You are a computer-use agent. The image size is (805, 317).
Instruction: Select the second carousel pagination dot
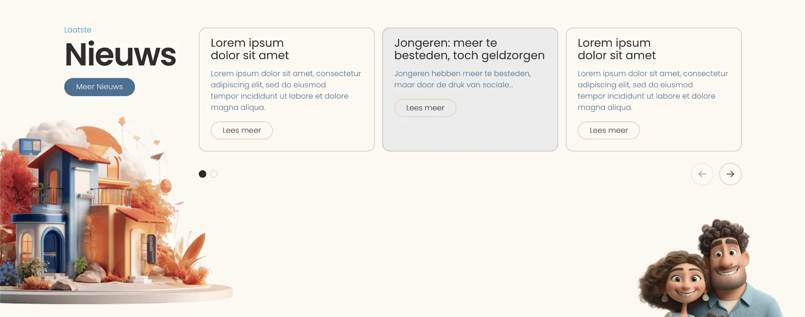(214, 174)
